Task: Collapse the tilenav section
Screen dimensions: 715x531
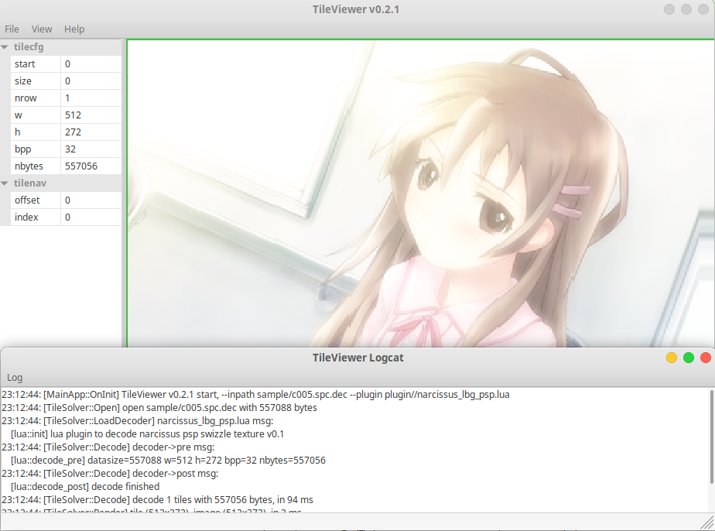Action: (5, 183)
